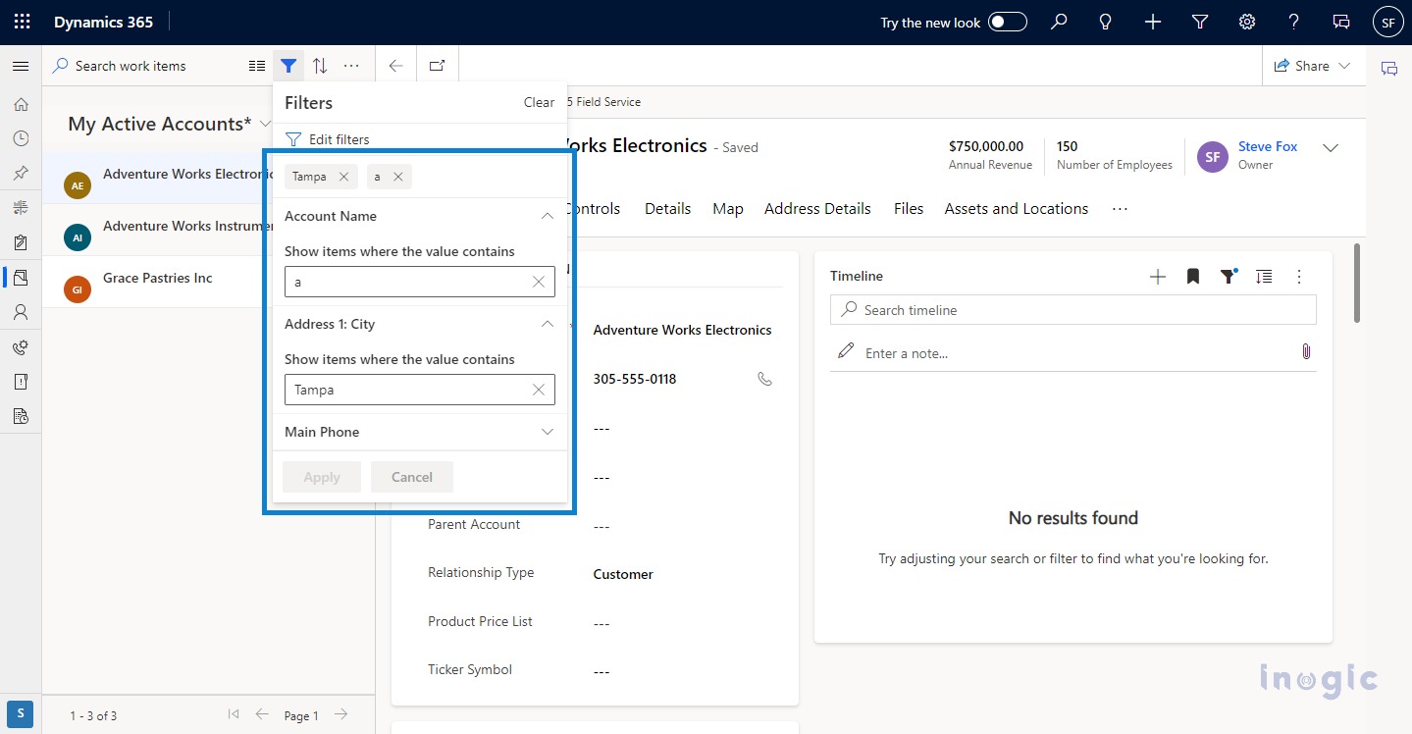Open the phone gear icon in sidebar
The image size is (1412, 734).
21,346
